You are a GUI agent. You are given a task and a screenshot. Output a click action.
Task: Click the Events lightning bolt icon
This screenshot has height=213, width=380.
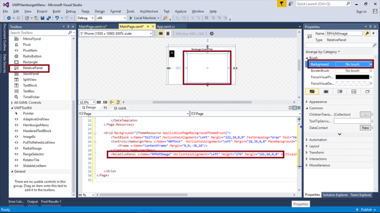374,33
